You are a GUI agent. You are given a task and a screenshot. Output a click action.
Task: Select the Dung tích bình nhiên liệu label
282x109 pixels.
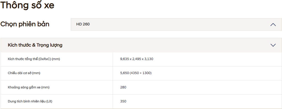coord(32,101)
